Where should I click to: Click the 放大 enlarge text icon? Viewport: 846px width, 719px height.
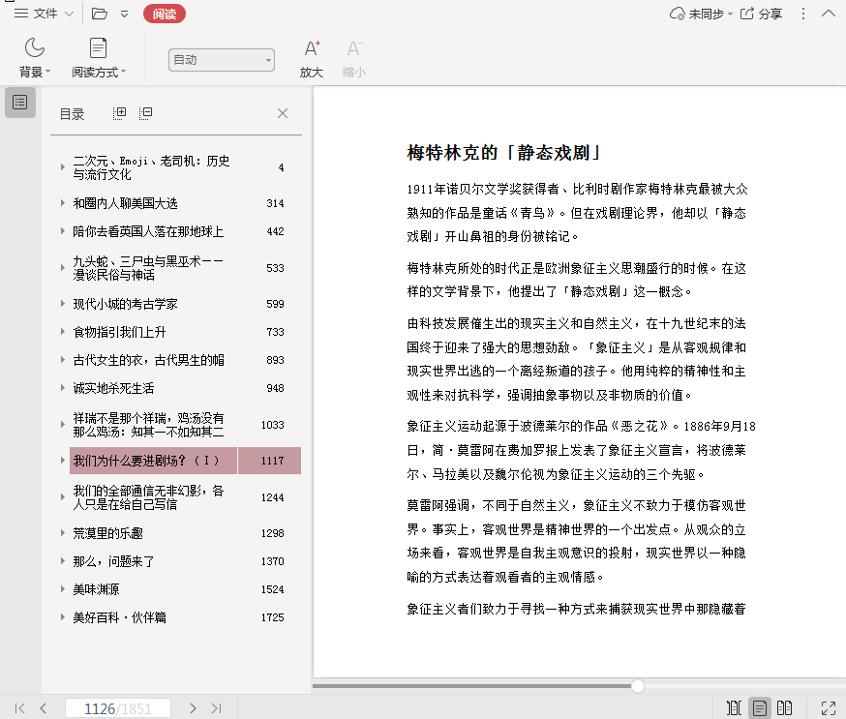click(x=311, y=57)
